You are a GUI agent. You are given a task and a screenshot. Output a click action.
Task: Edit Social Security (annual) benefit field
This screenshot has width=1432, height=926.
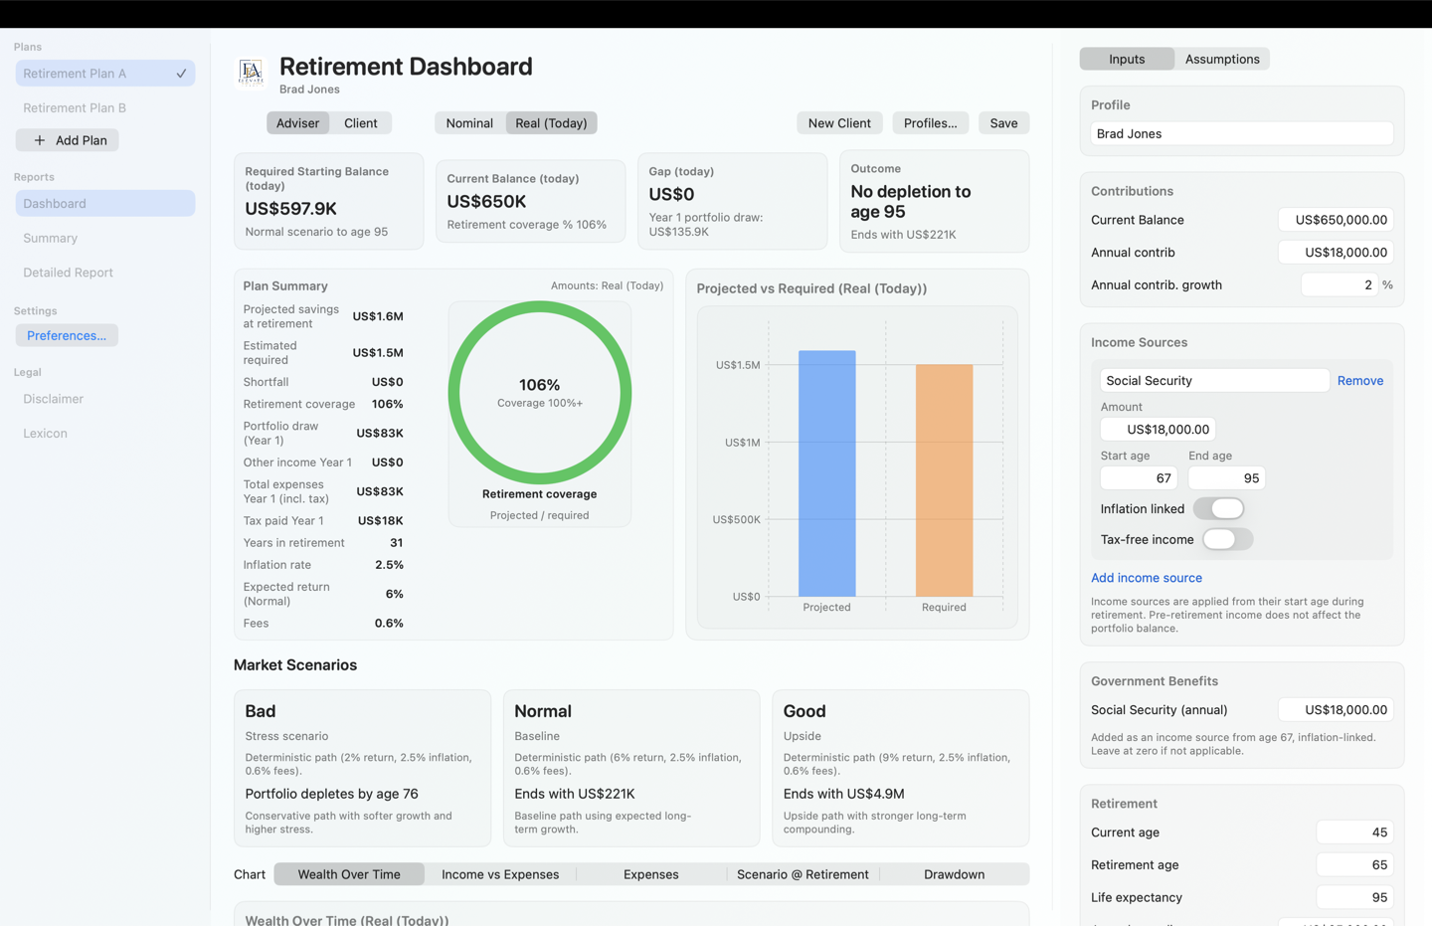[x=1336, y=710]
